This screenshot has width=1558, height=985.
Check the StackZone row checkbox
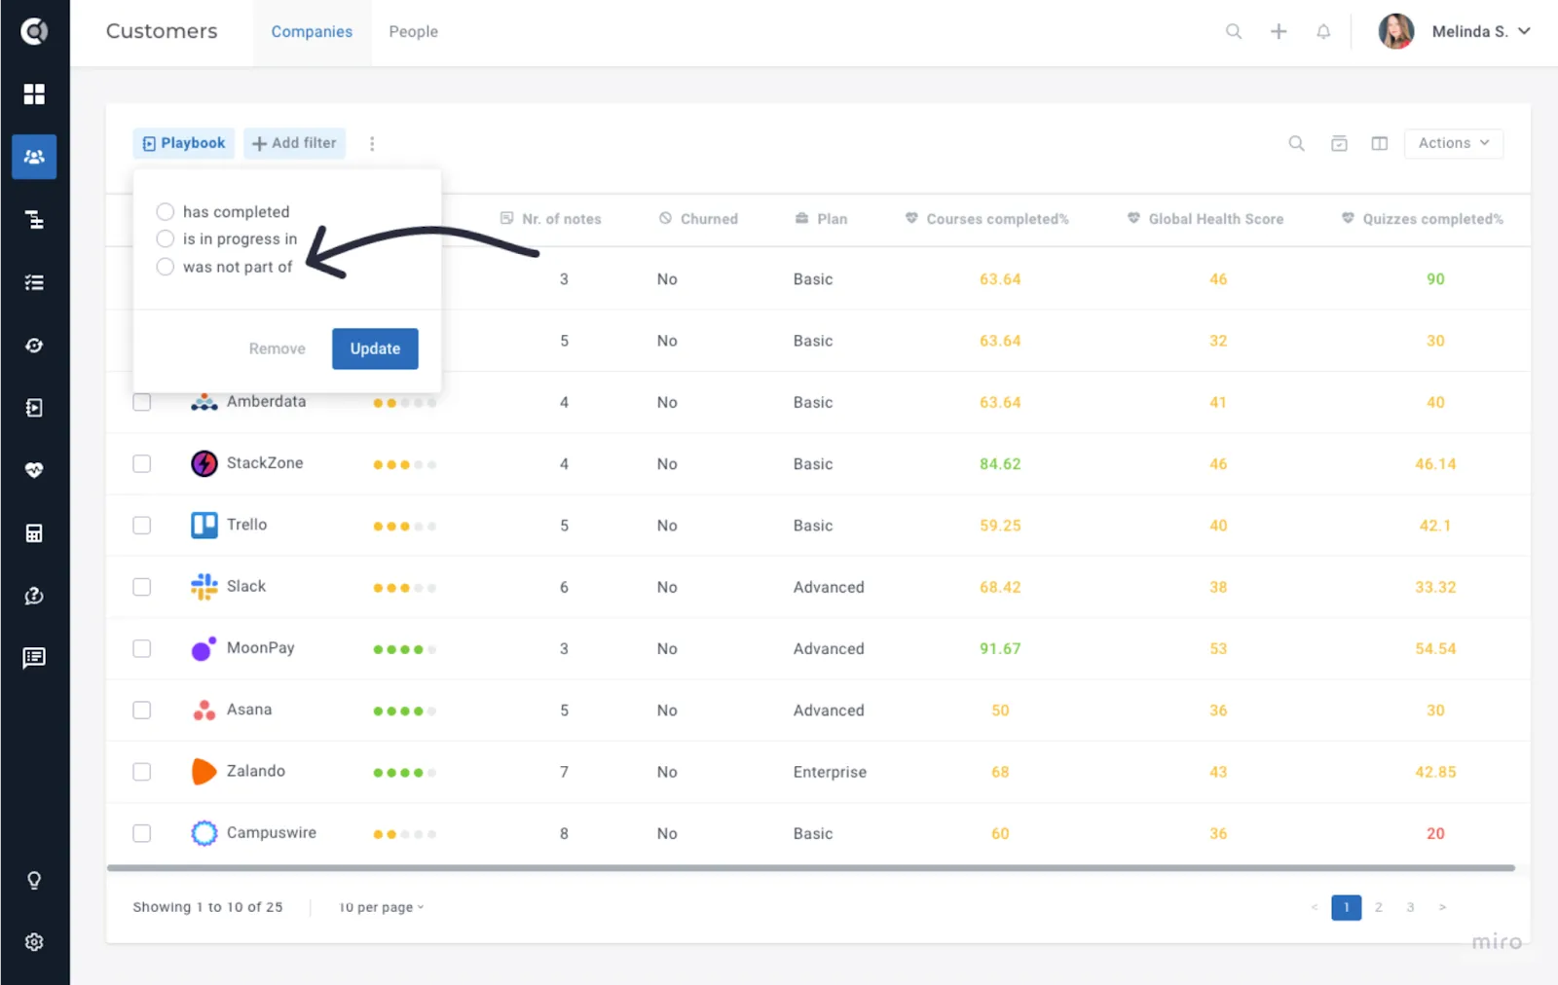(x=142, y=463)
